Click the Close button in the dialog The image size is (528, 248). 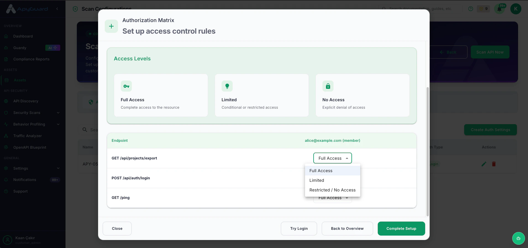117,228
